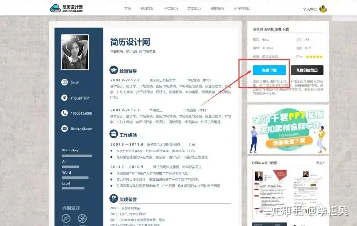
Task: Click the 广东省广州市 location text
Action: 81,98
